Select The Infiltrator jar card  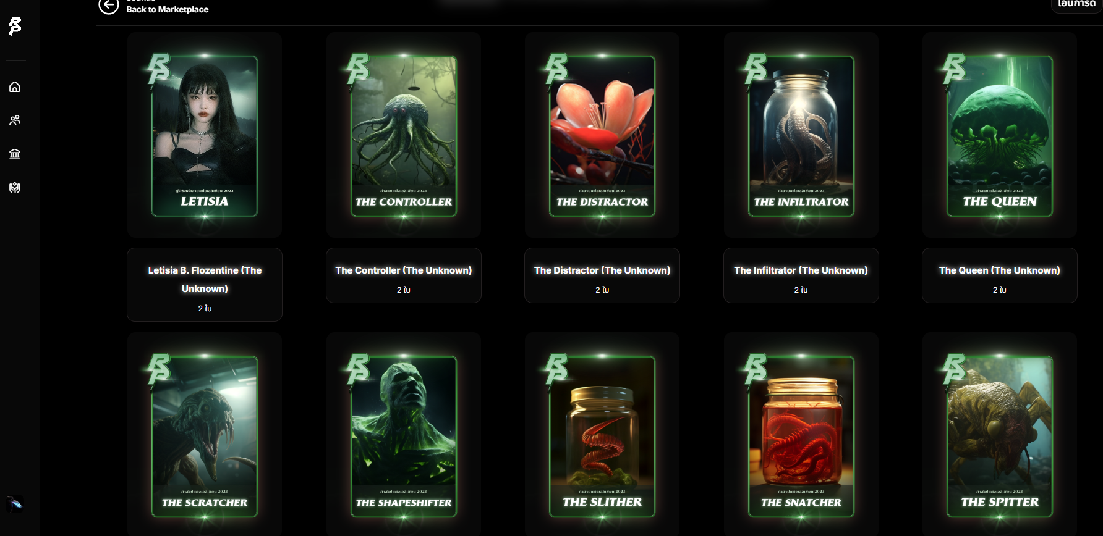tap(801, 135)
